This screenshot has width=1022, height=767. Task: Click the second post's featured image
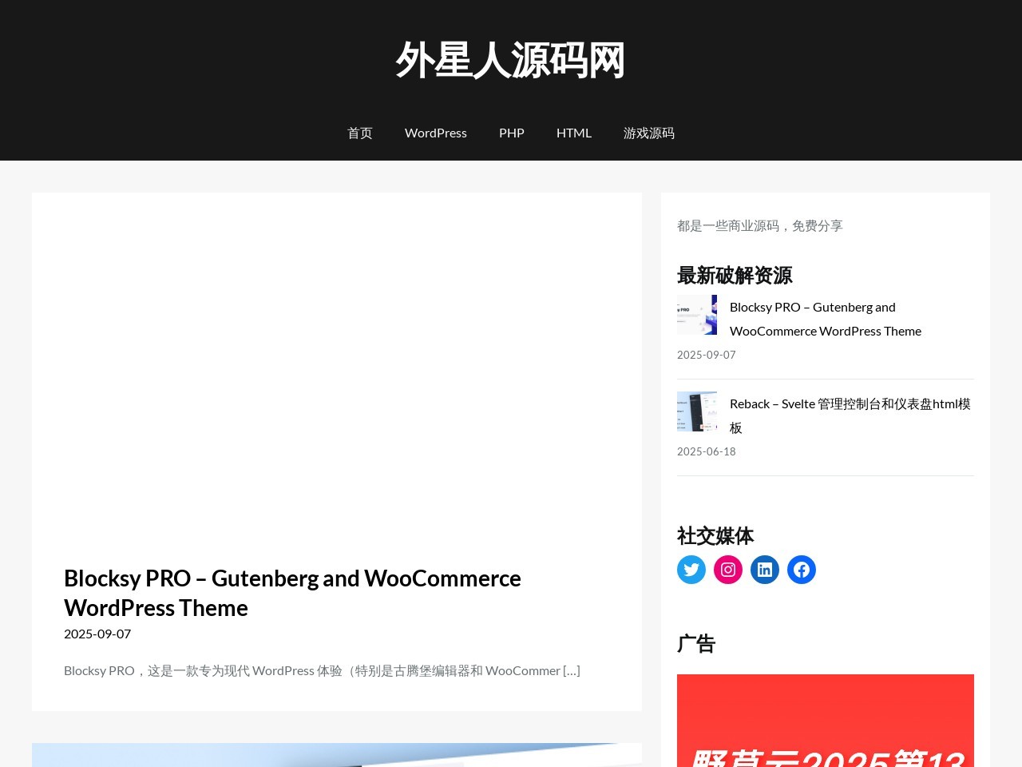click(x=337, y=755)
